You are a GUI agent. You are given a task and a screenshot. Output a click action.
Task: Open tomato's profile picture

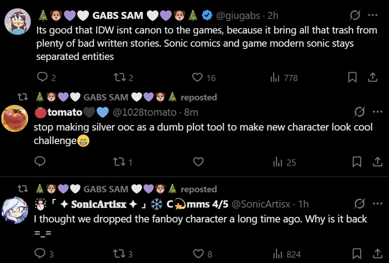tap(15, 118)
